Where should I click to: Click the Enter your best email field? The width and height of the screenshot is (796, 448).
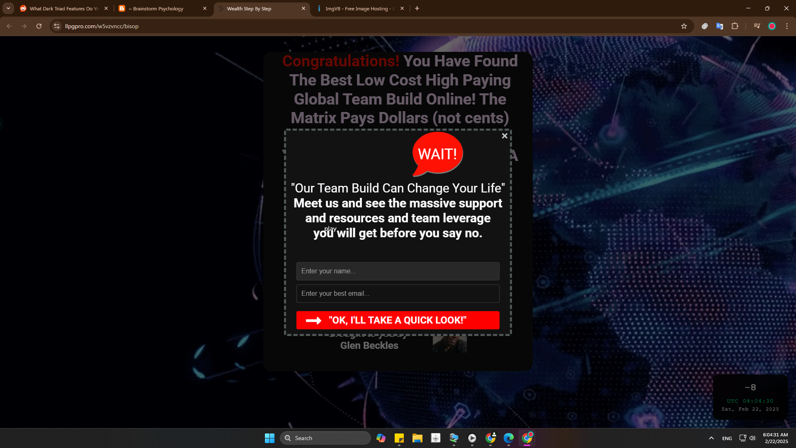pyautogui.click(x=398, y=294)
